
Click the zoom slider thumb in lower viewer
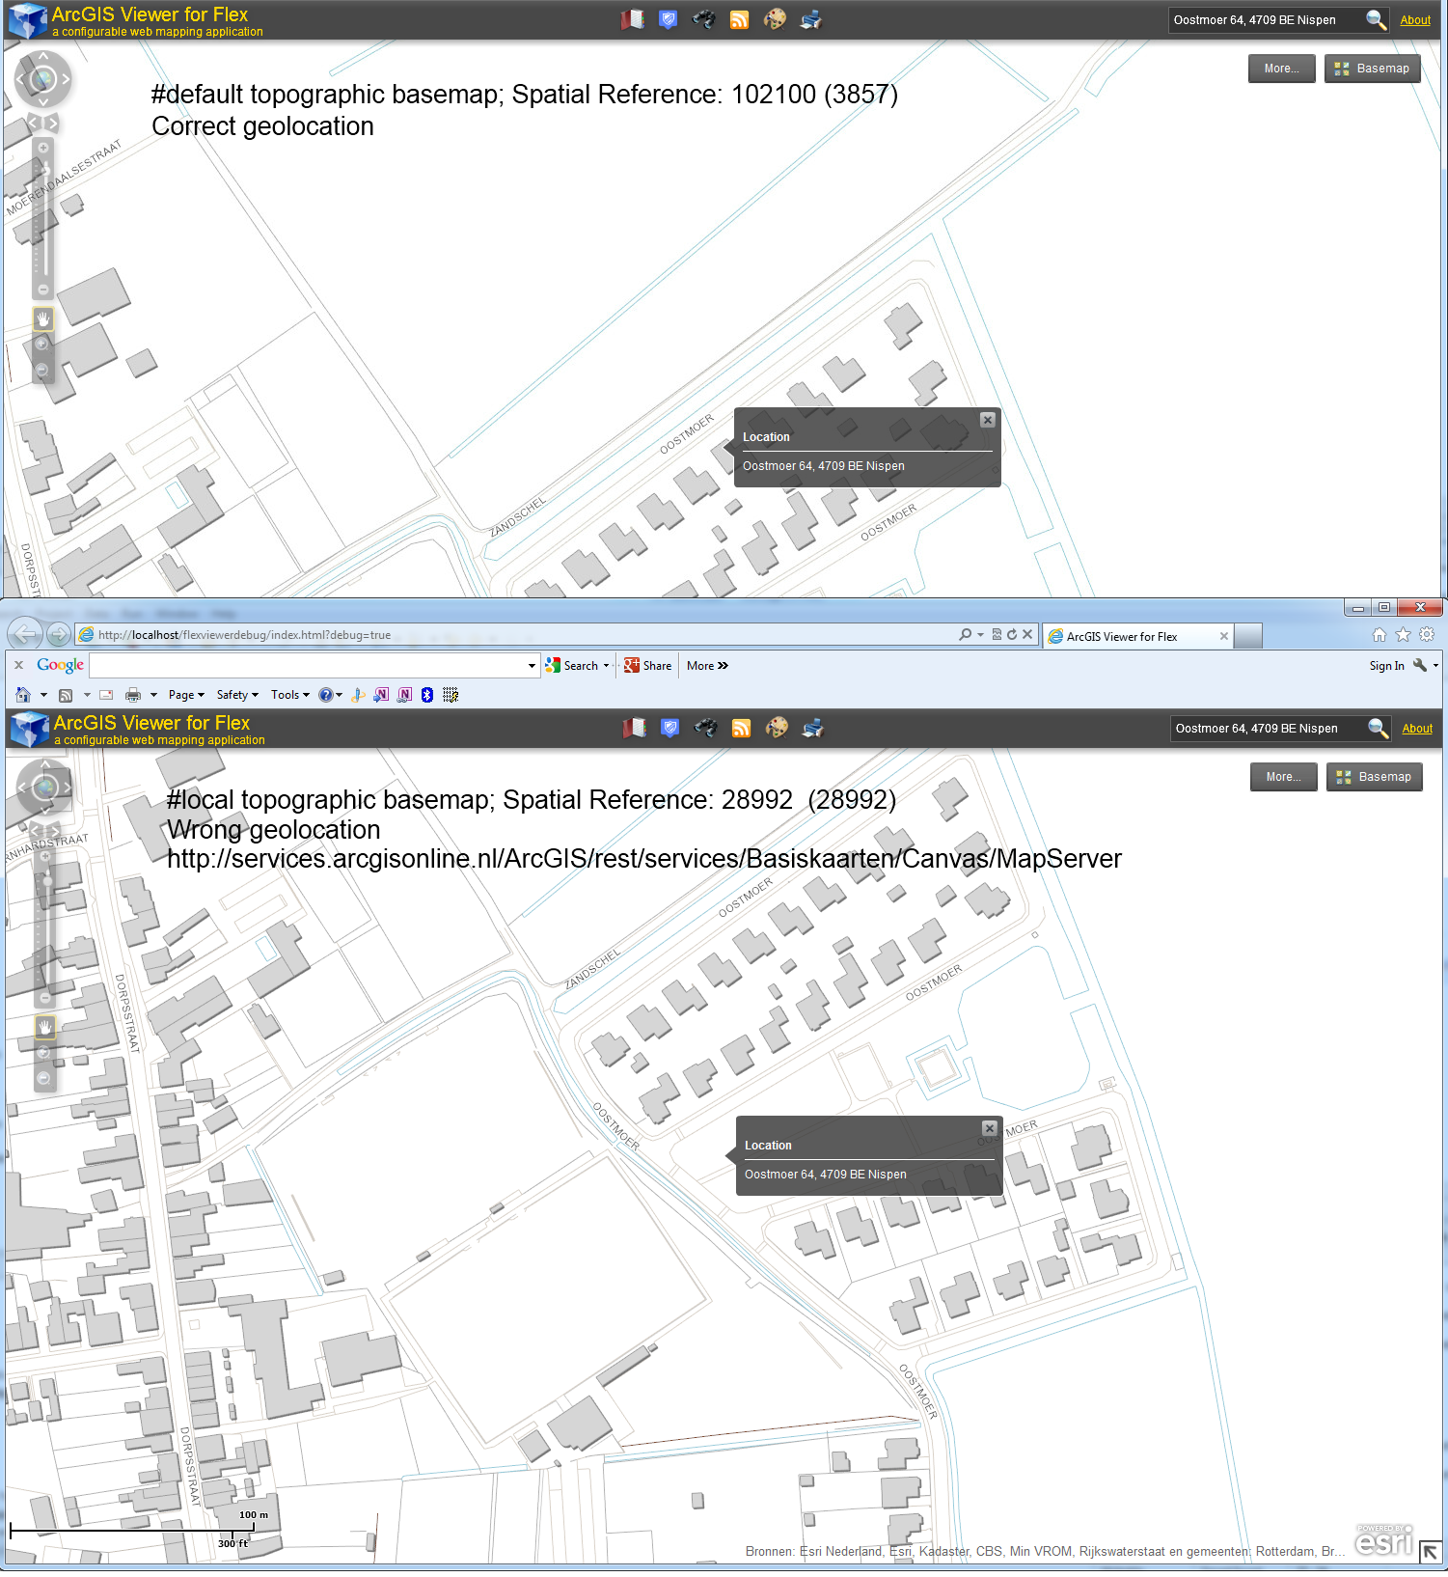click(45, 881)
